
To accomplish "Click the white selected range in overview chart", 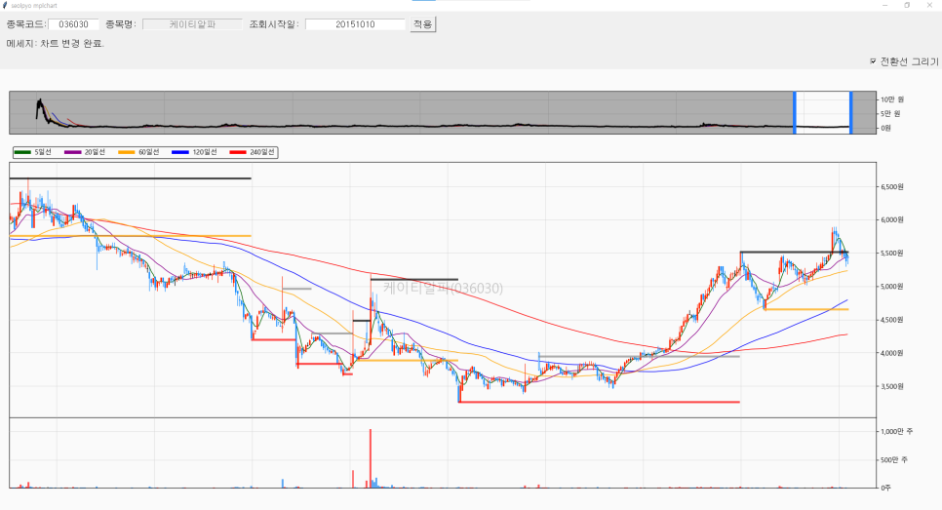I will (822, 112).
